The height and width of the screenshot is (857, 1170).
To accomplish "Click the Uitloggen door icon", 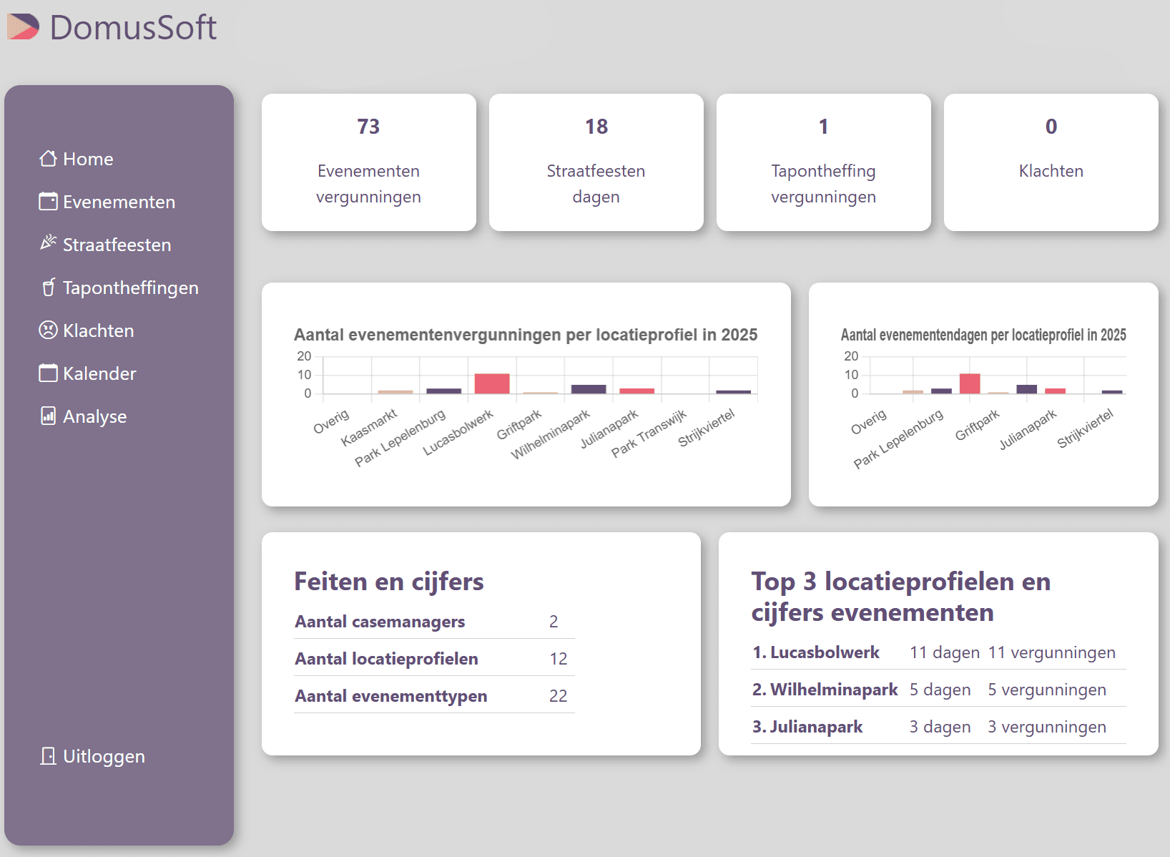I will [48, 755].
